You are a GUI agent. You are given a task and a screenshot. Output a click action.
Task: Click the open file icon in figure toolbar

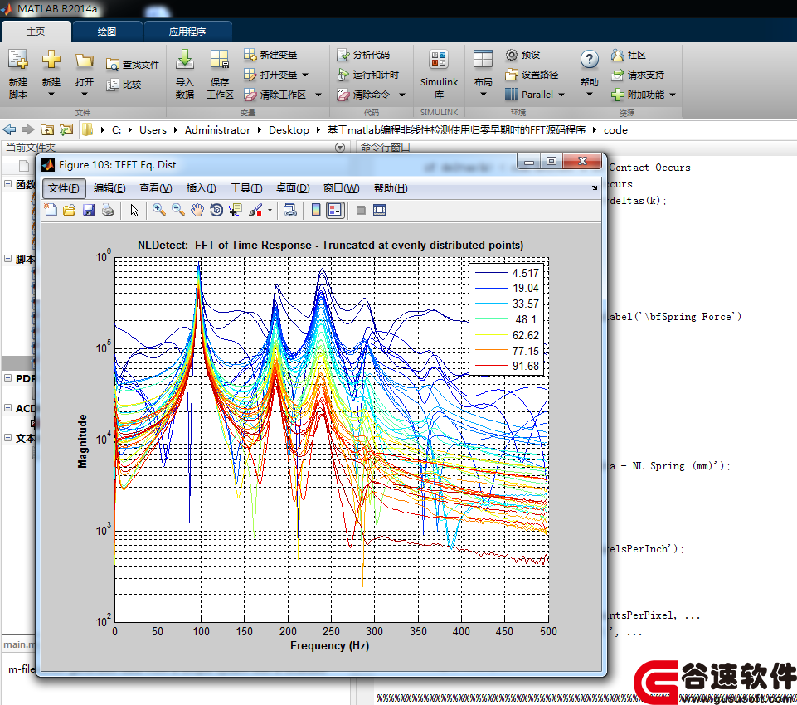tap(70, 210)
